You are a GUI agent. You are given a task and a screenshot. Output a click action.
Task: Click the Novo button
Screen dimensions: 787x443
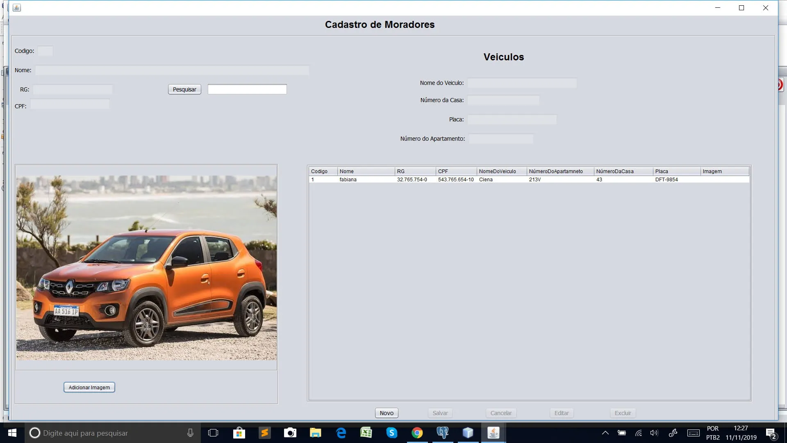(386, 413)
